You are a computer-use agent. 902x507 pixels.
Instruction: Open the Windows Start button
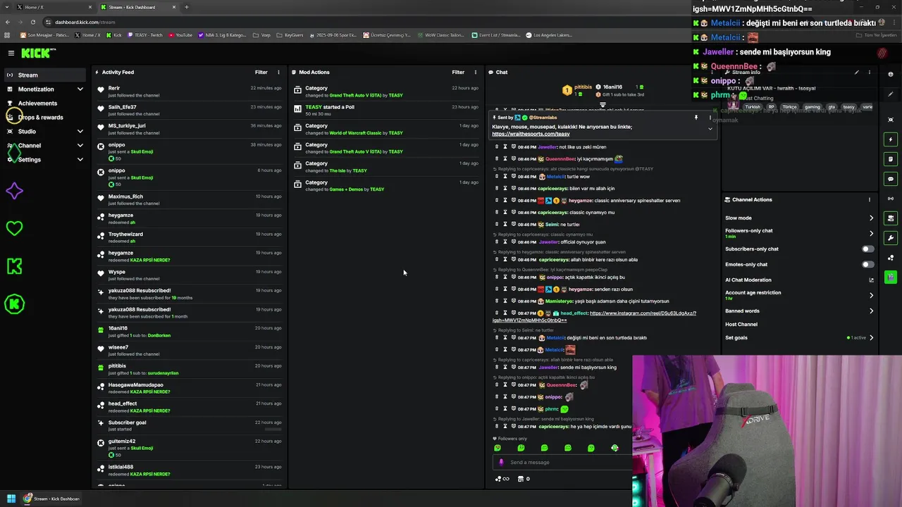(x=11, y=499)
